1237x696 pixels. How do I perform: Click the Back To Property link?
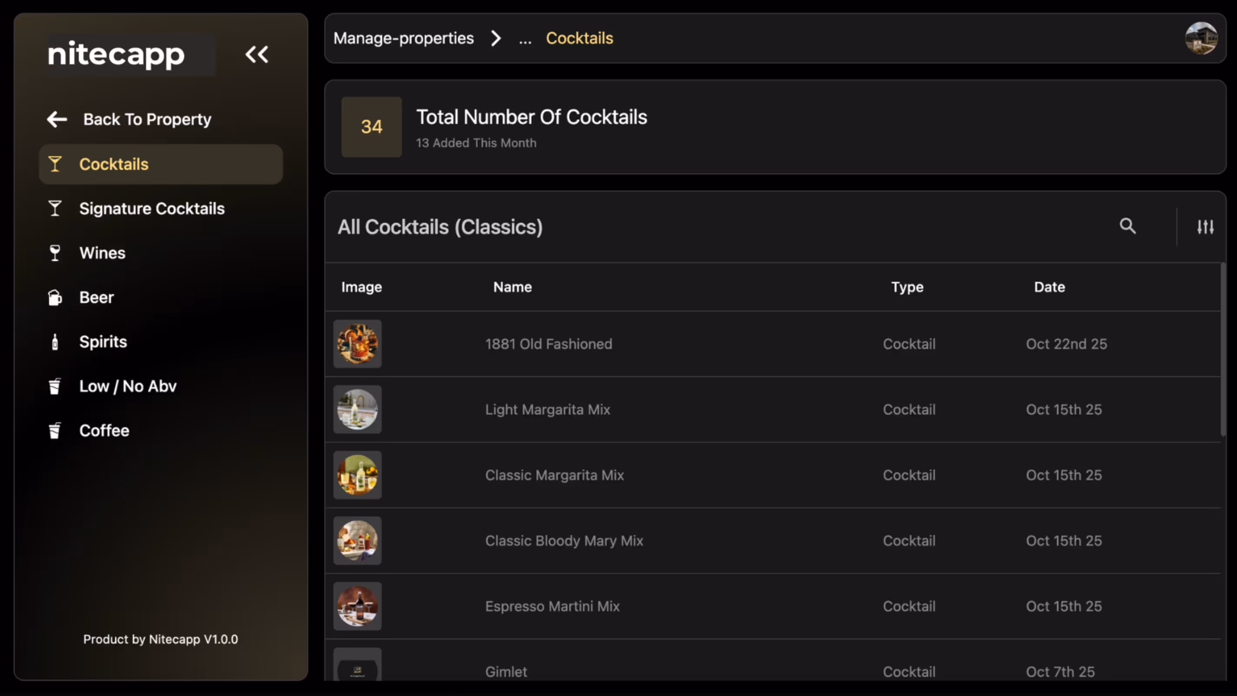(147, 119)
